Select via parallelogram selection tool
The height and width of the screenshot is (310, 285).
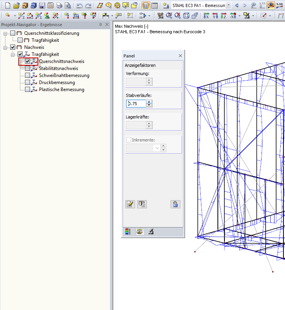coord(100,5)
